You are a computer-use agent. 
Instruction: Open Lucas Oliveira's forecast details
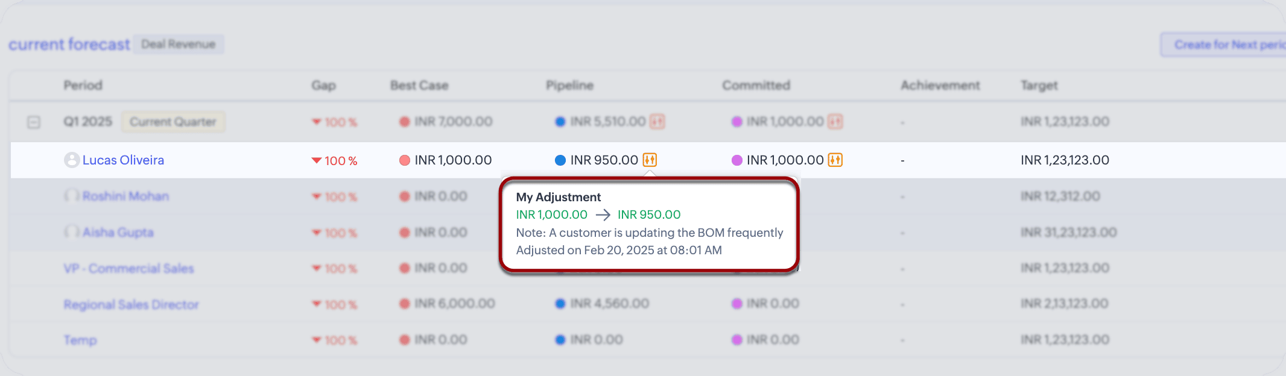(x=123, y=160)
